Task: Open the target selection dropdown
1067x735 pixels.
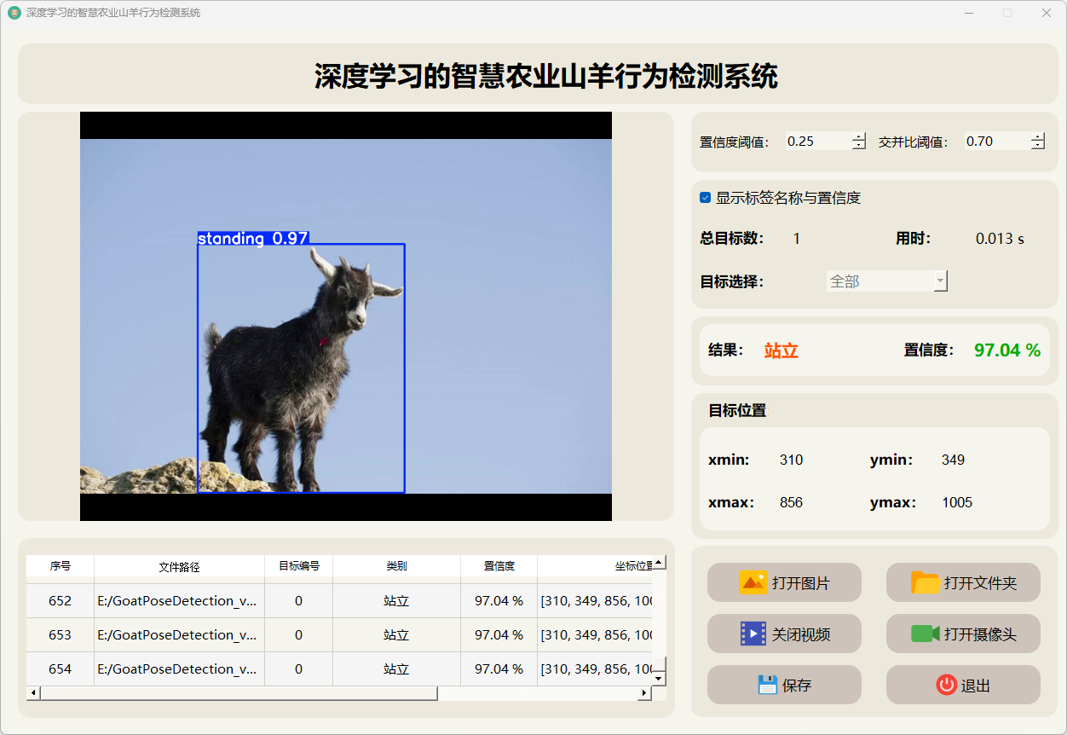Action: pyautogui.click(x=886, y=281)
